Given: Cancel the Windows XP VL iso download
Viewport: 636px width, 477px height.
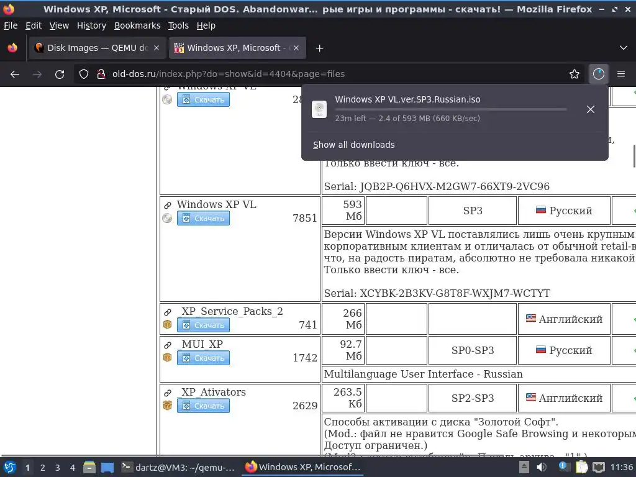Looking at the screenshot, I should coord(590,109).
